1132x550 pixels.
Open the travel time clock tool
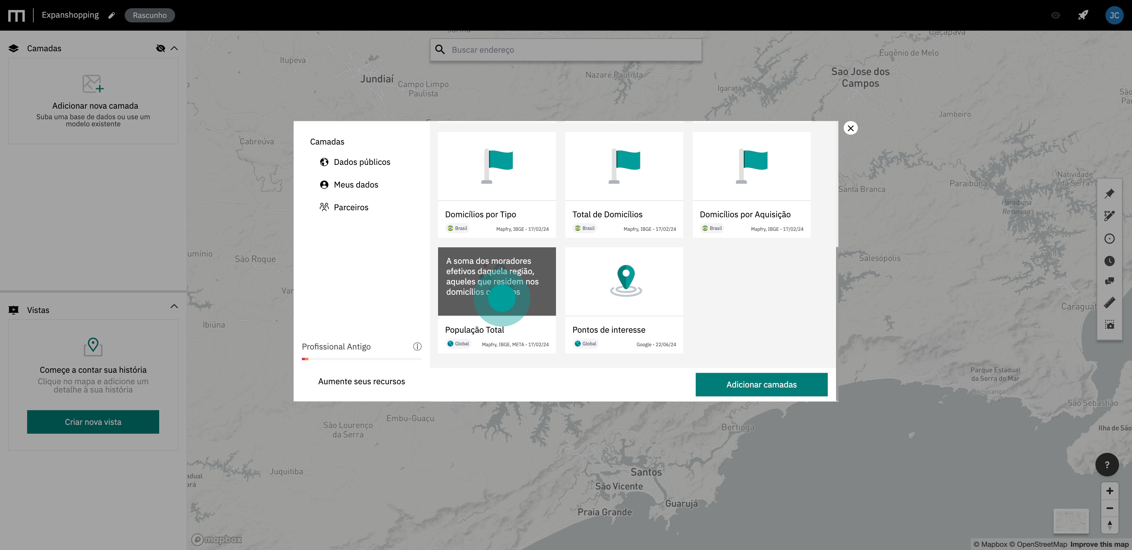(x=1109, y=261)
